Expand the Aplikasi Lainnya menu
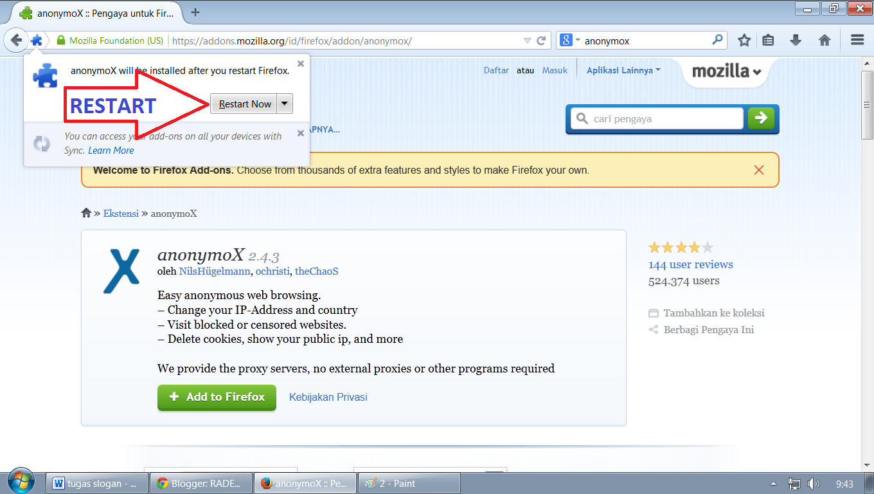The width and height of the screenshot is (874, 494). (623, 71)
